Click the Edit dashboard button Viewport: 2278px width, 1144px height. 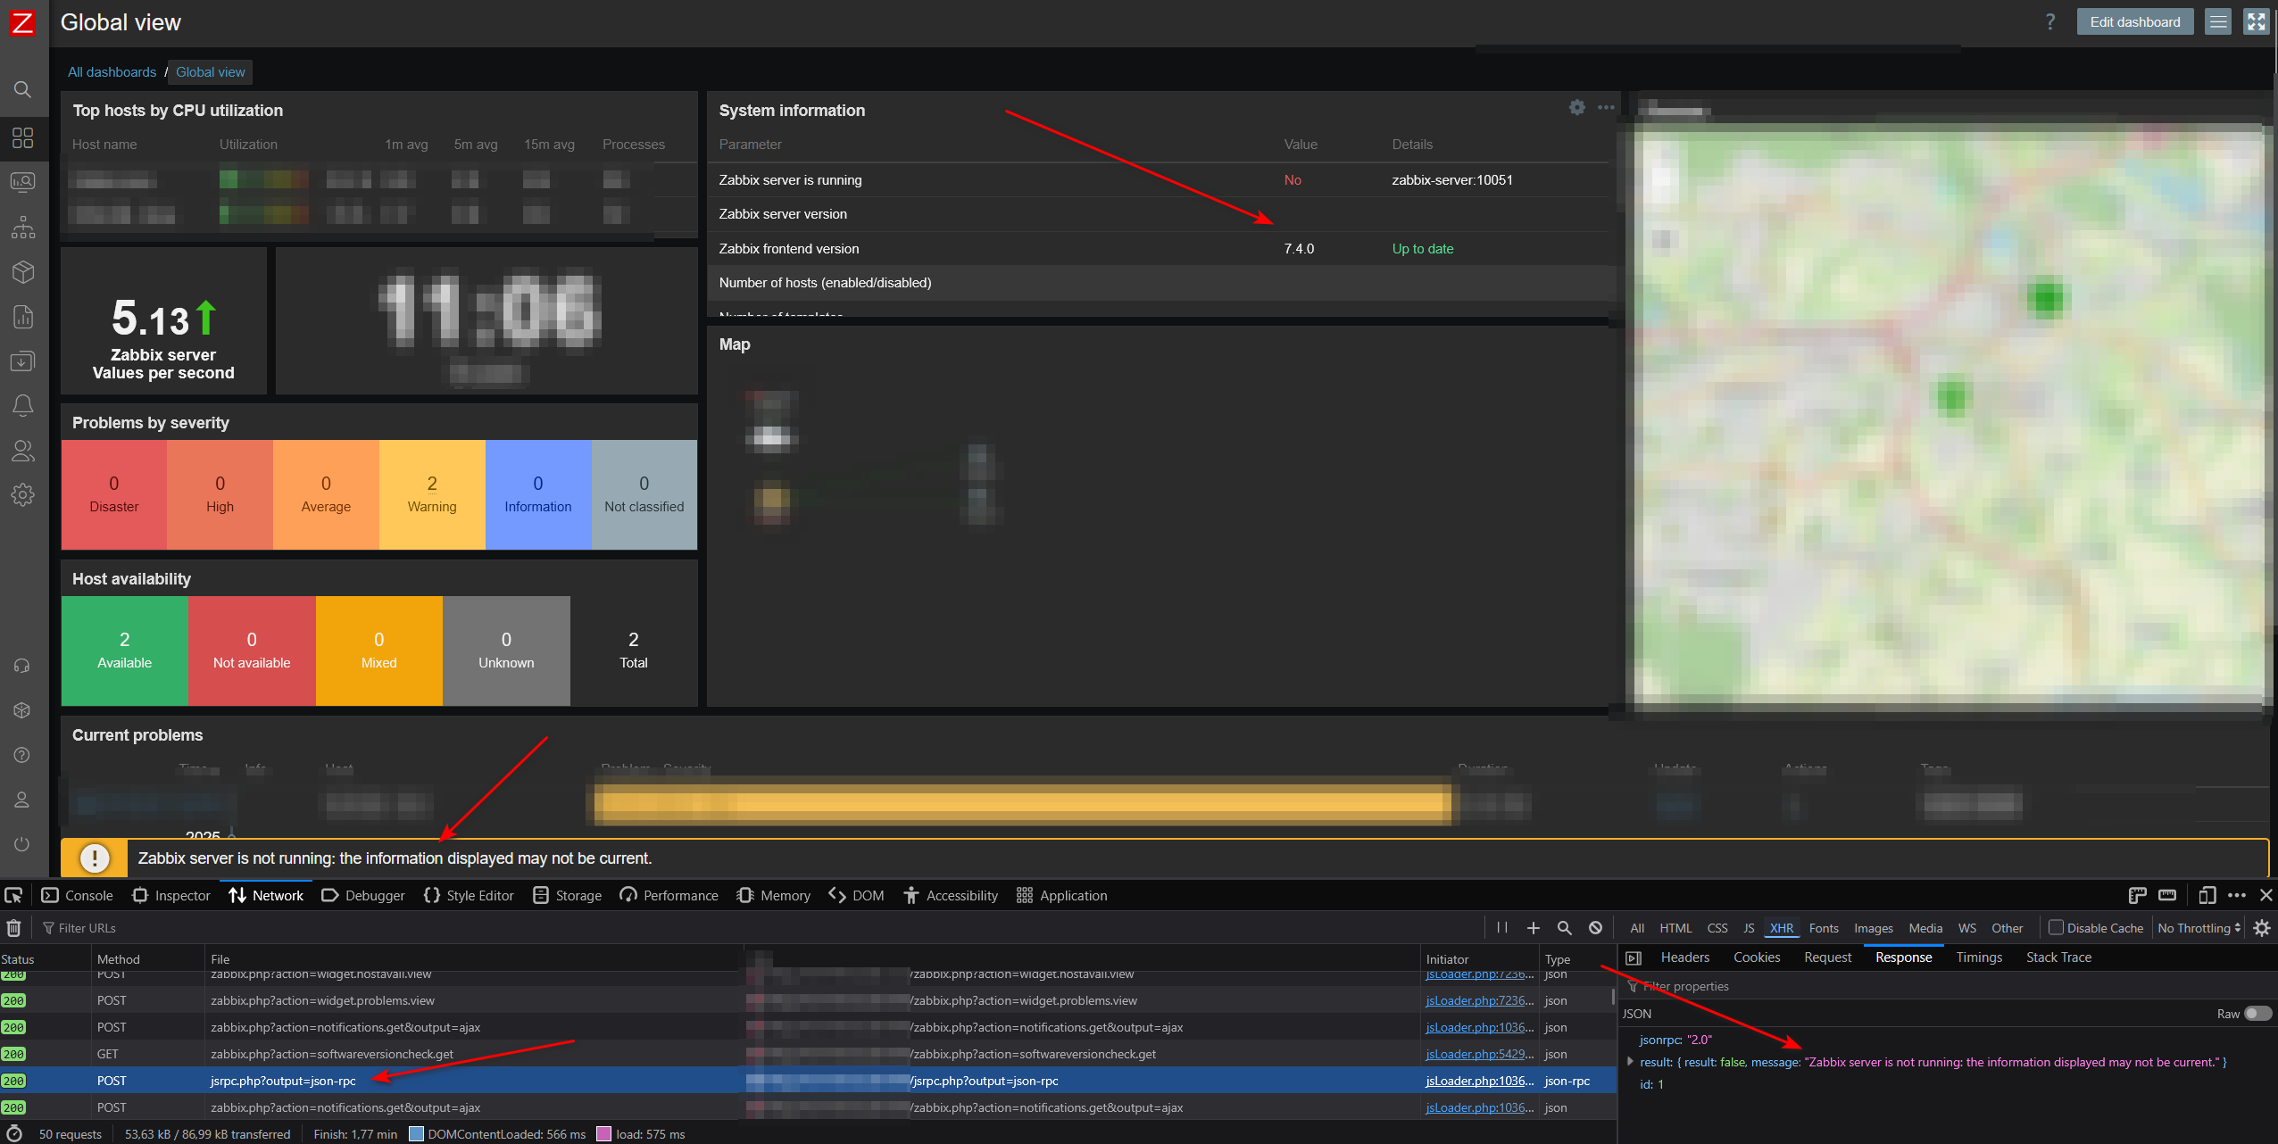coord(2134,22)
